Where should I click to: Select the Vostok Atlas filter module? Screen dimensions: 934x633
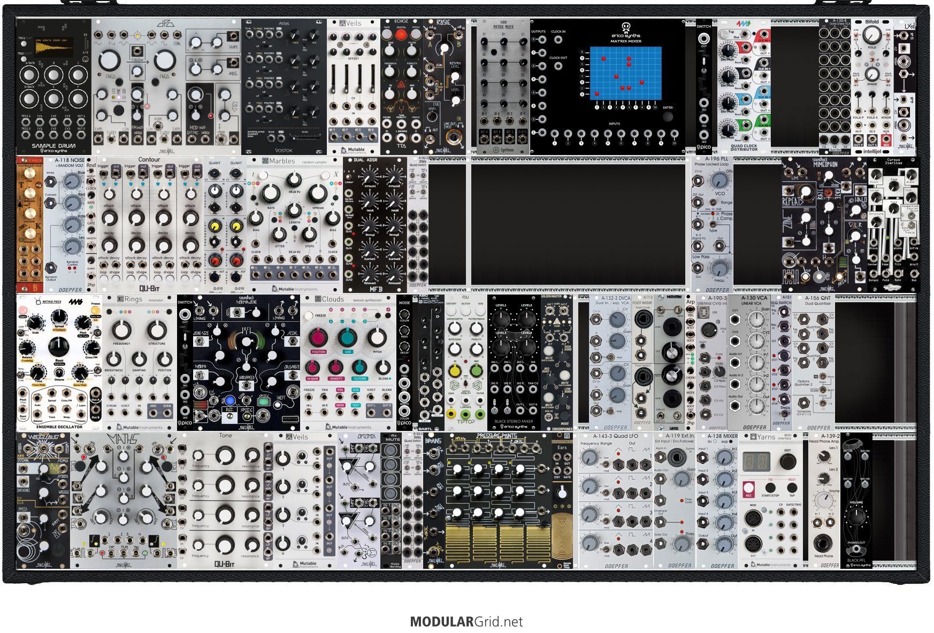(x=284, y=87)
